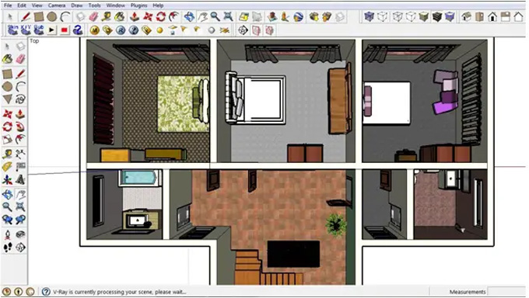Open the Draw menu

(x=76, y=5)
